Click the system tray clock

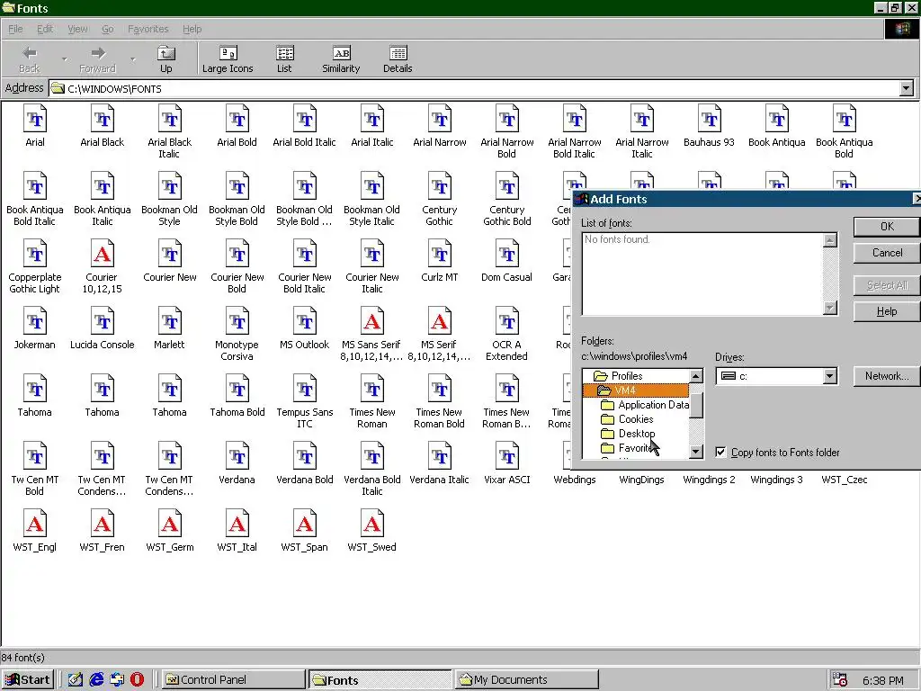[883, 680]
